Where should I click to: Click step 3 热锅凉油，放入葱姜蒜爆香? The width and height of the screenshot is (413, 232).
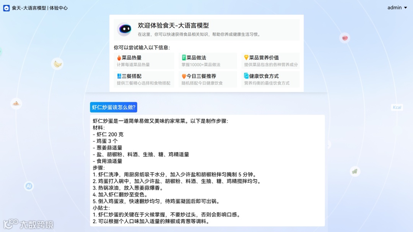(x=128, y=188)
